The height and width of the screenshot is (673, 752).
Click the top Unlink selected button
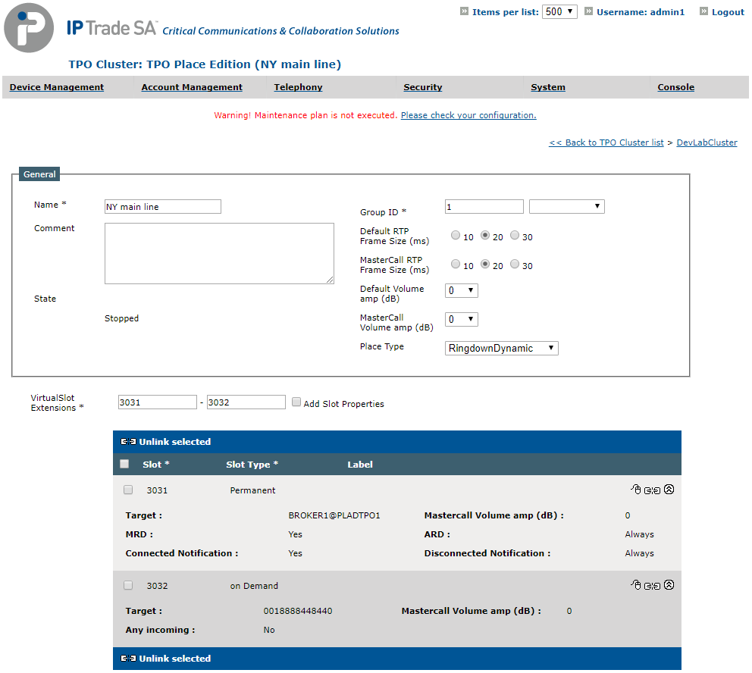(166, 442)
